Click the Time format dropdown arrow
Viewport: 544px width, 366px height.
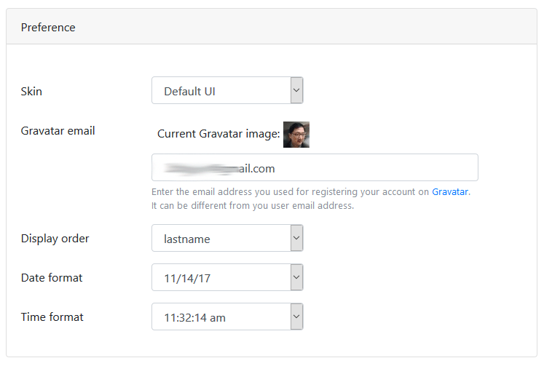296,317
